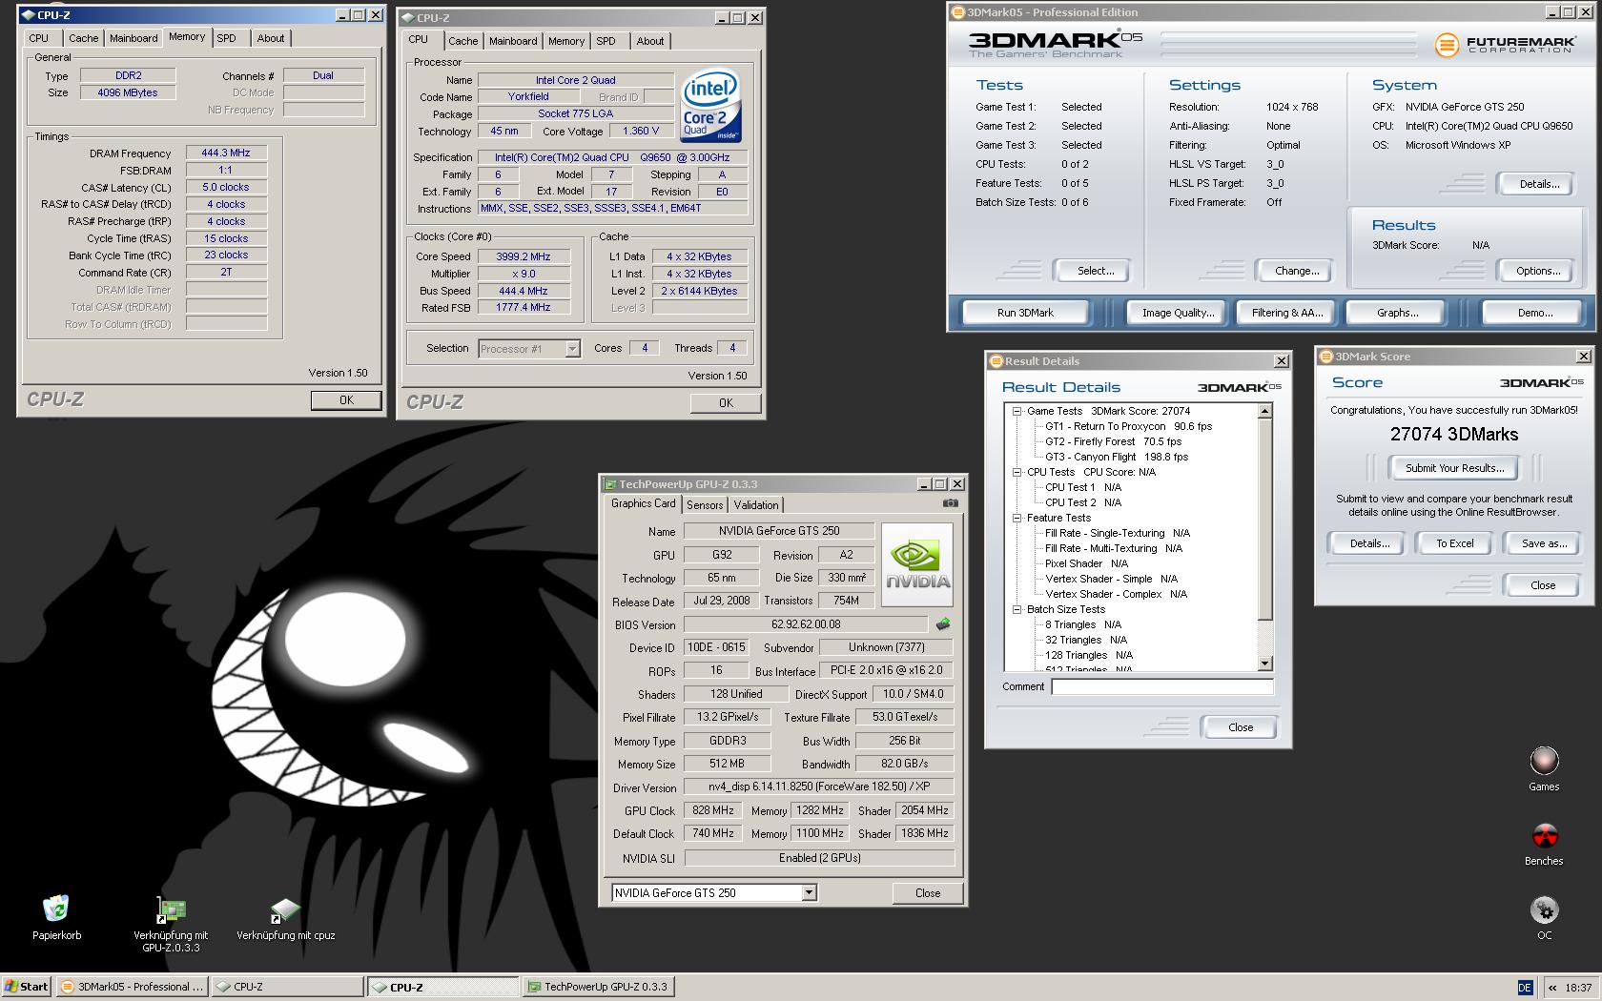Click the Graphs button in 3DMark05

tap(1397, 313)
